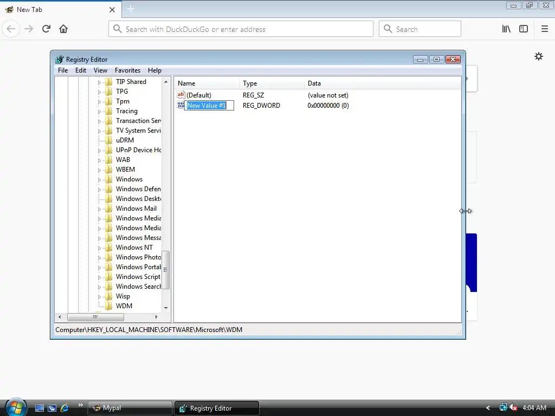Click the Windows Mail folder icon
The width and height of the screenshot is (555, 416).
108,209
